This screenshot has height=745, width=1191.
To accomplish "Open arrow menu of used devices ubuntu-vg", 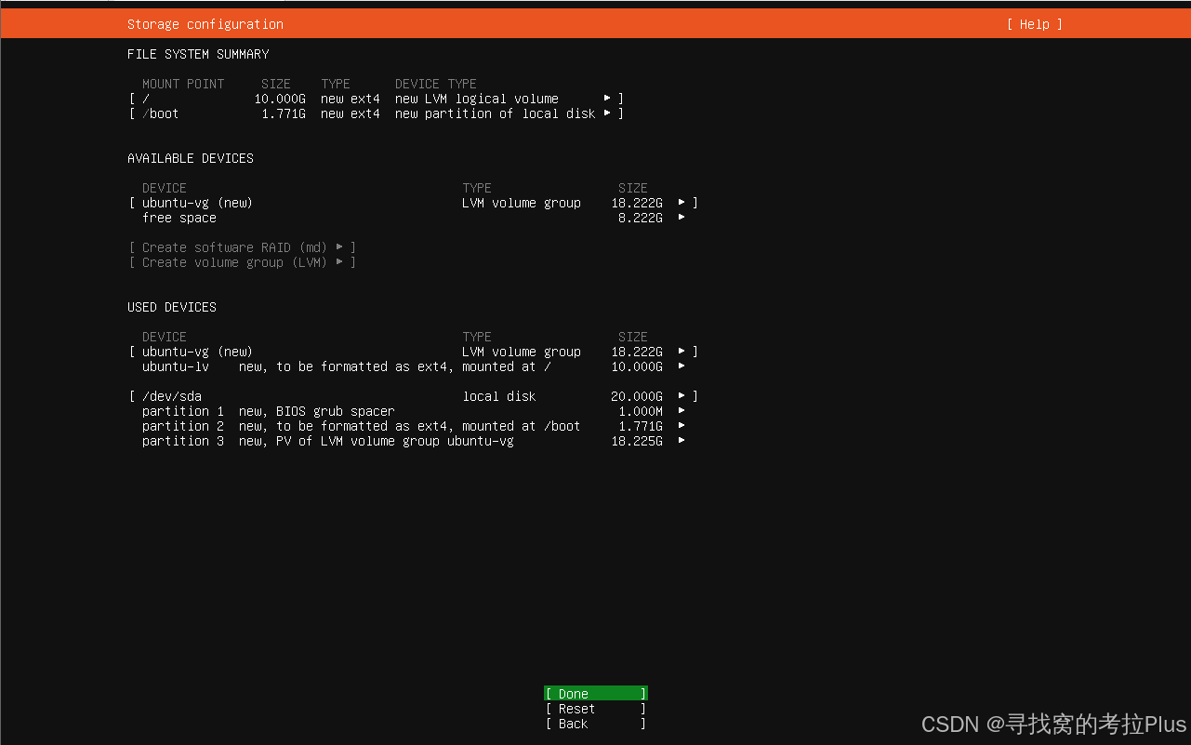I will coord(682,352).
